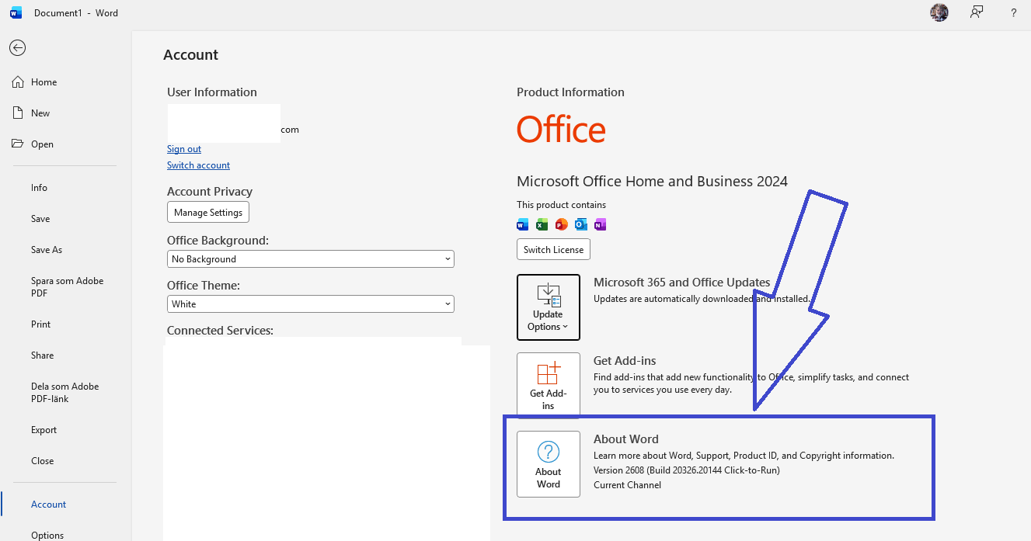Click the Outlook product icon
Screen dimensions: 1031x541
pyautogui.click(x=580, y=225)
